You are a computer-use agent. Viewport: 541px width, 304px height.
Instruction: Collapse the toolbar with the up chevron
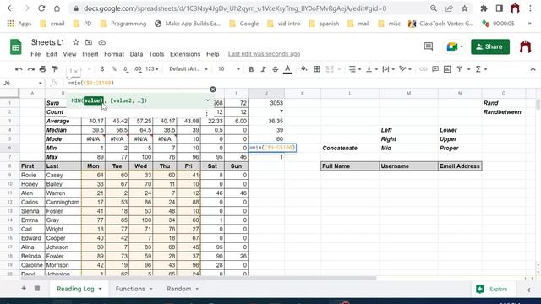[533, 69]
